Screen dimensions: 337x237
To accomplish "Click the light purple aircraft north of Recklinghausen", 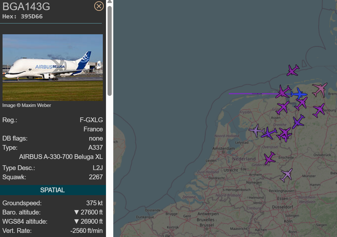I will click(x=287, y=175).
